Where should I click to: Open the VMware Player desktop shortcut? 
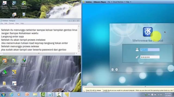click(x=14, y=74)
